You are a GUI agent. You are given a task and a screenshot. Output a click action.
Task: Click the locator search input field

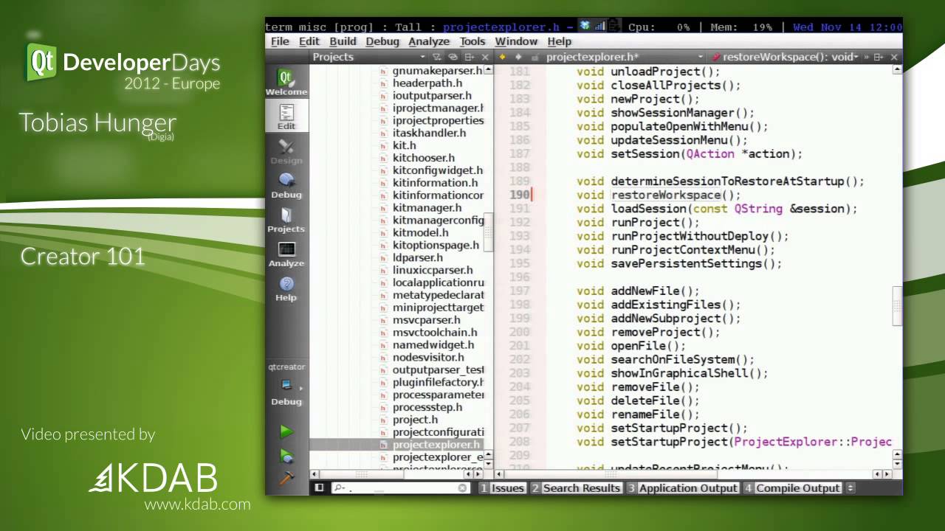[399, 488]
